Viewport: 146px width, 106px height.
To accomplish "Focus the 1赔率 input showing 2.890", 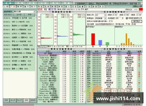I will click(127, 15).
